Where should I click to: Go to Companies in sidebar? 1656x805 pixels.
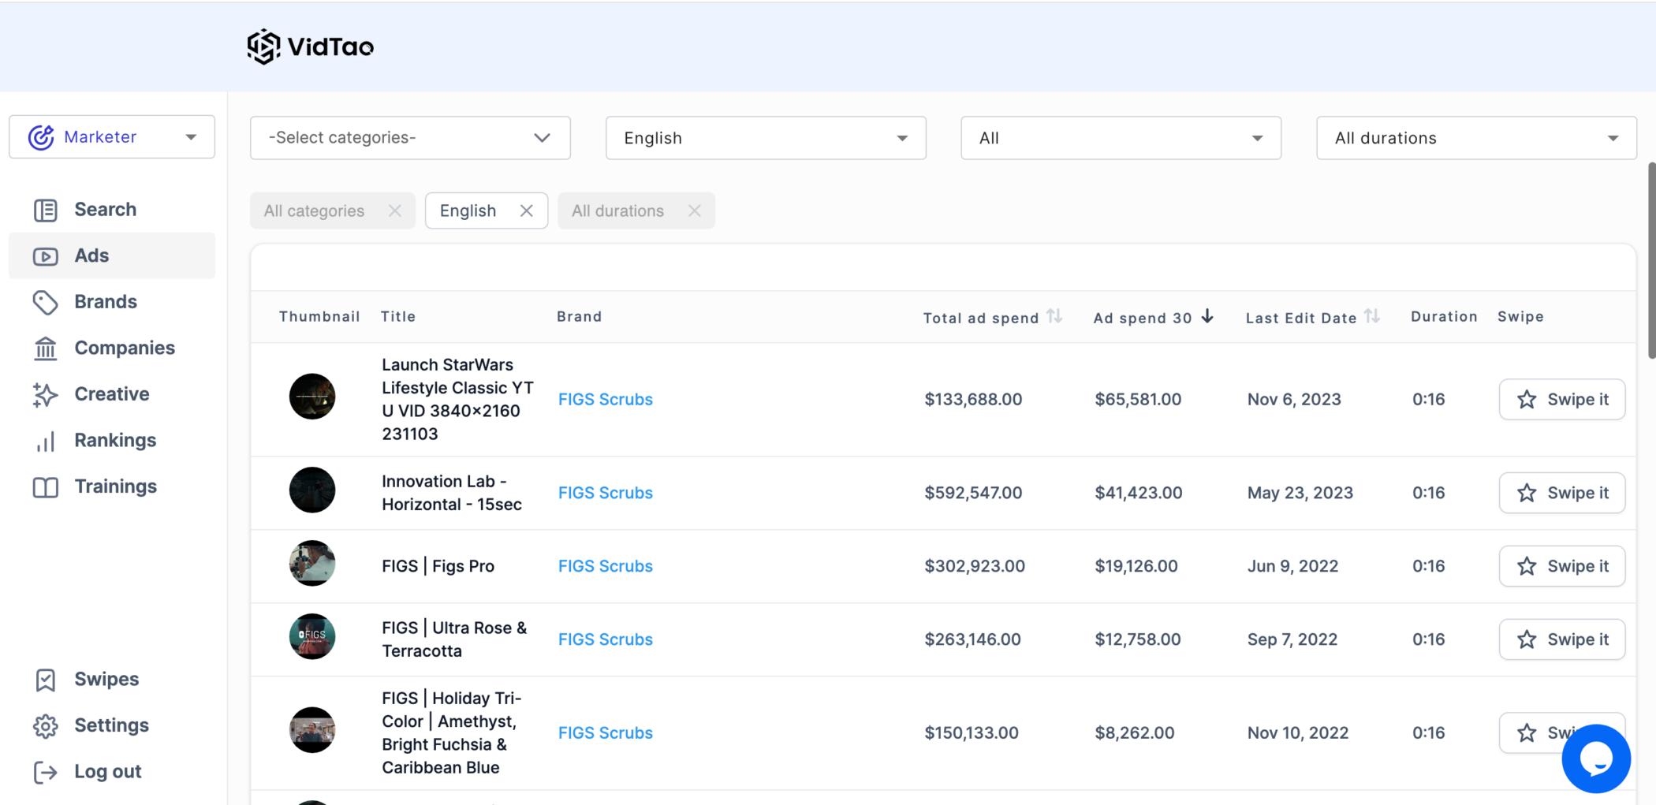tap(112, 348)
